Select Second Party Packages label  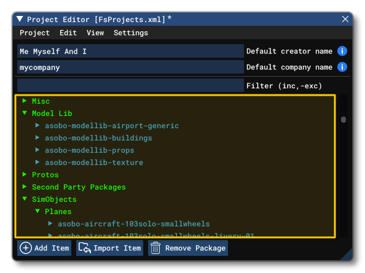(79, 187)
